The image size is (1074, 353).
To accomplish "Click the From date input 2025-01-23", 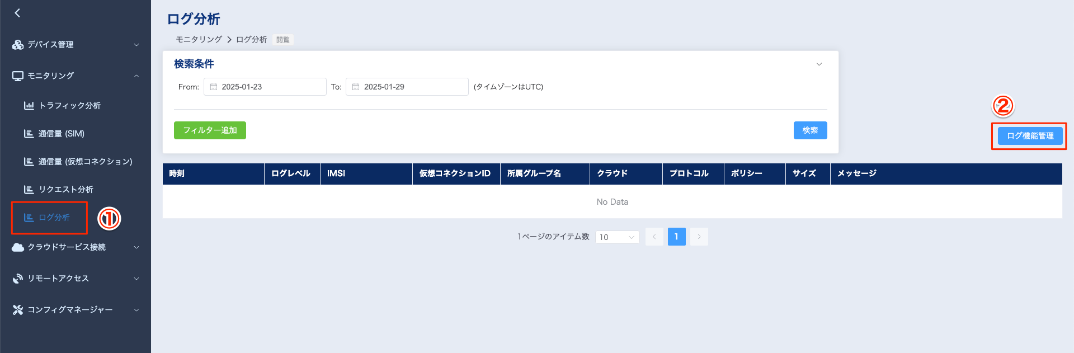I will pyautogui.click(x=265, y=87).
